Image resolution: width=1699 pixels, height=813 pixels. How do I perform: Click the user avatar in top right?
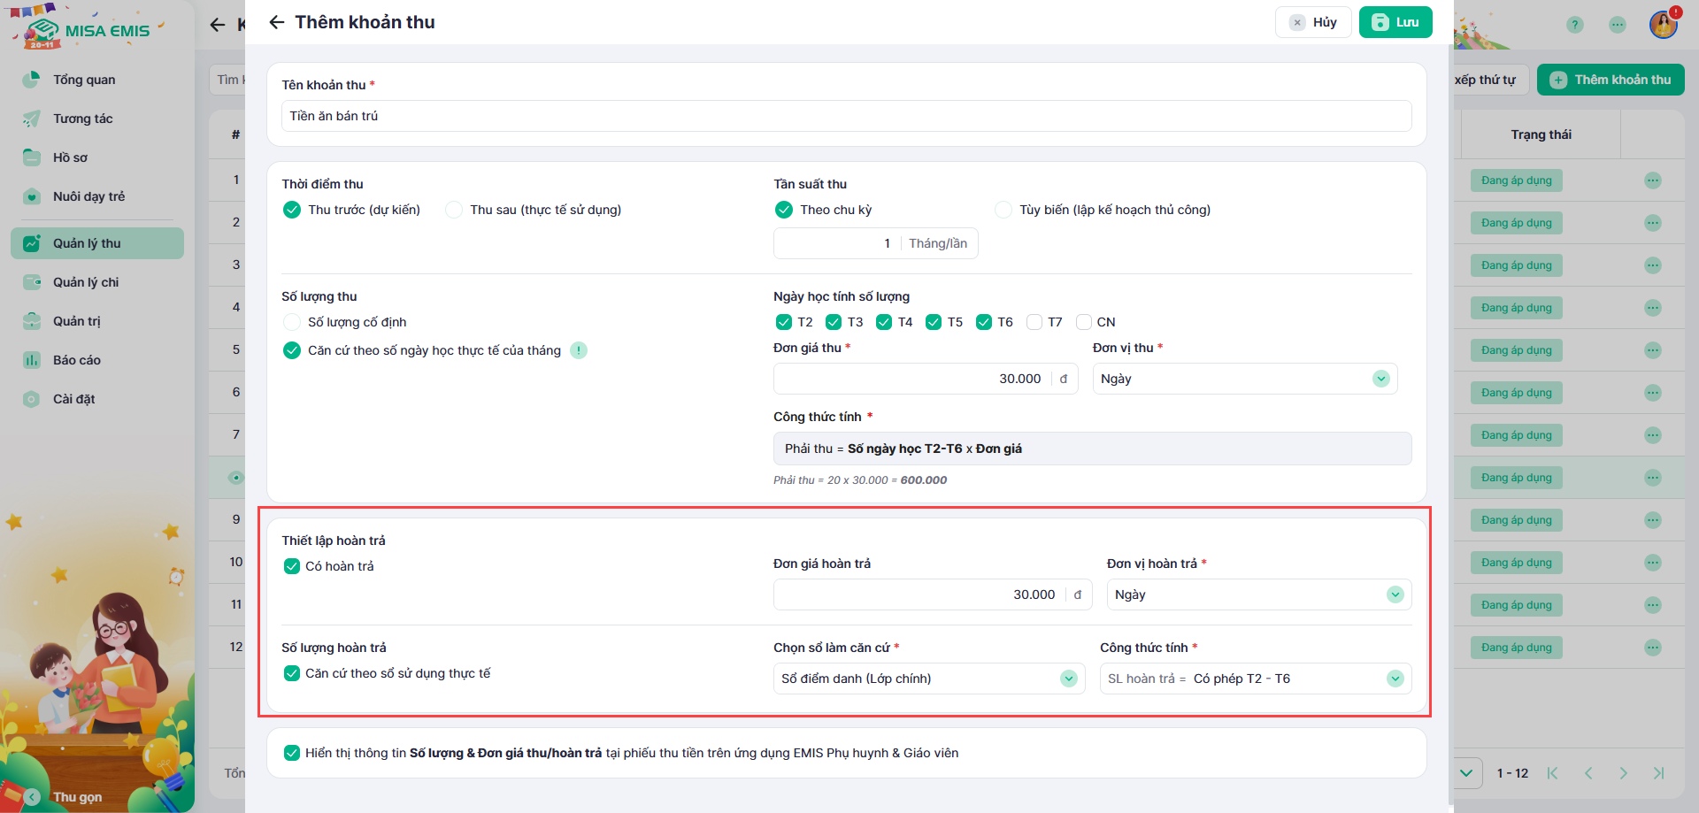click(x=1663, y=25)
